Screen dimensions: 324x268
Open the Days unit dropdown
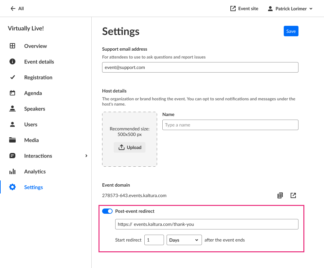click(x=184, y=240)
